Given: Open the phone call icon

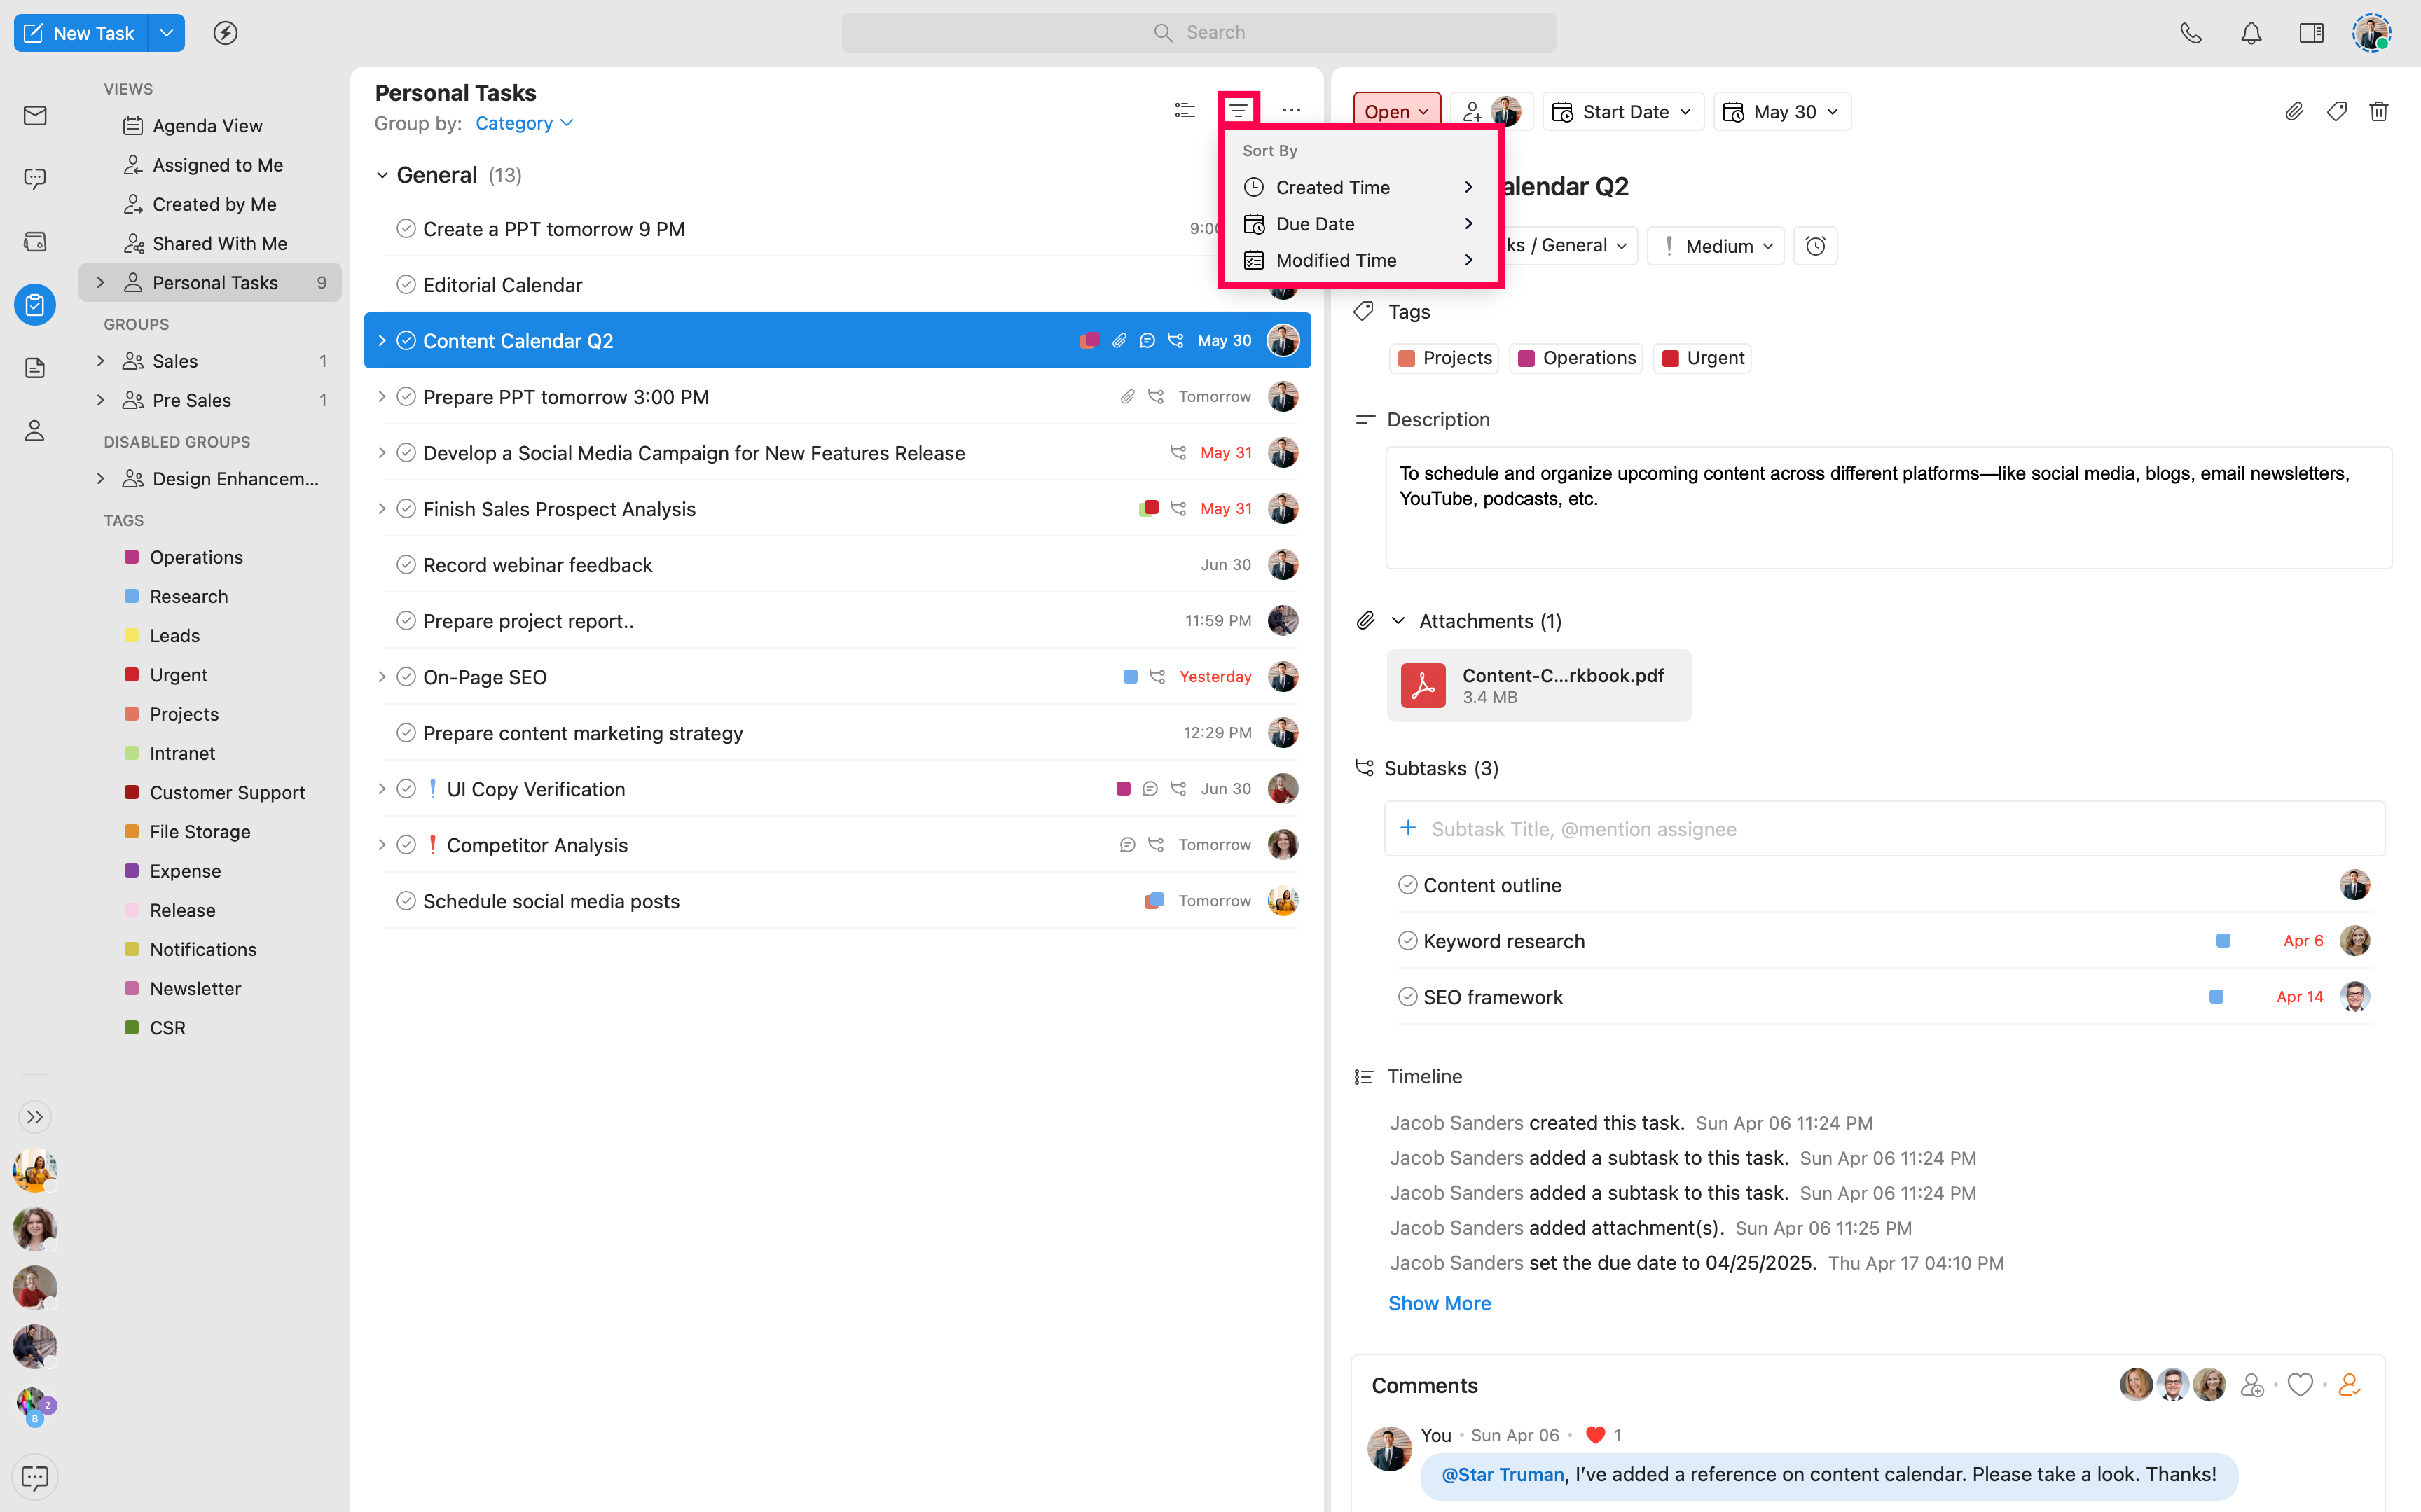Looking at the screenshot, I should tap(2190, 33).
